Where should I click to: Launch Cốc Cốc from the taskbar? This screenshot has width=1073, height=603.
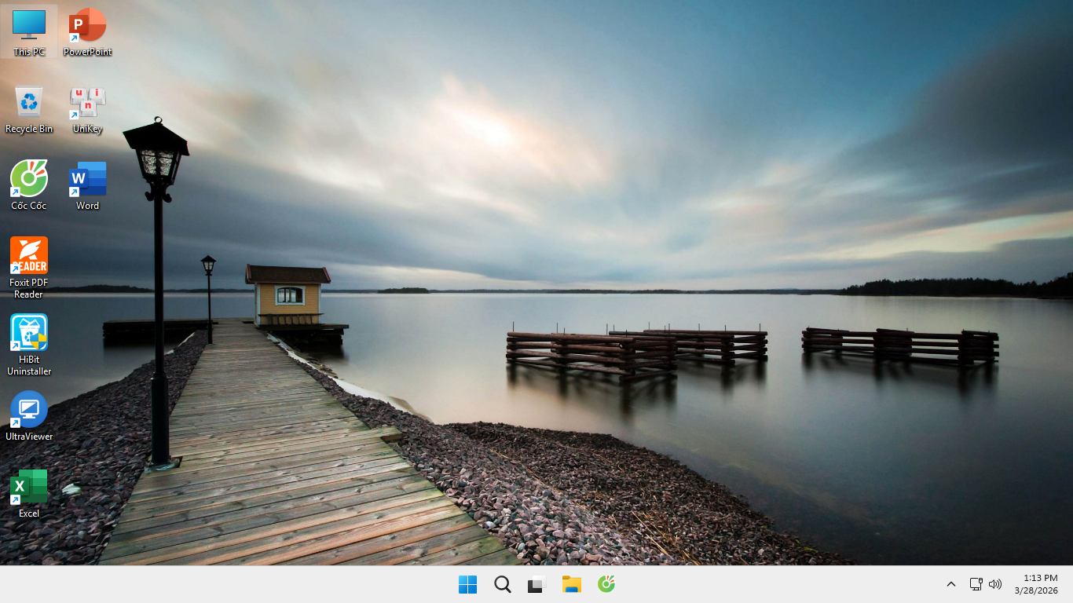coord(606,584)
